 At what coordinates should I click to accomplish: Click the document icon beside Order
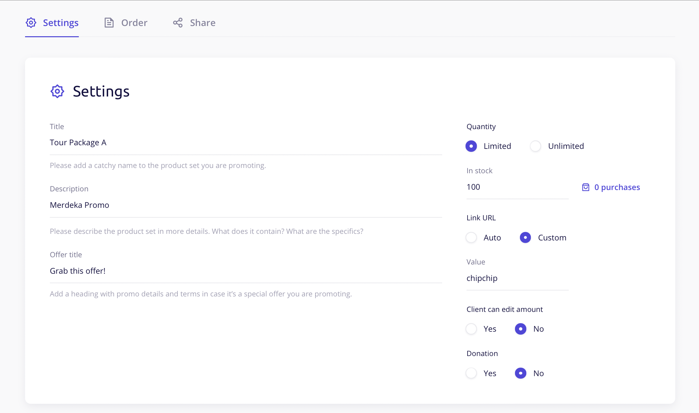tap(109, 23)
